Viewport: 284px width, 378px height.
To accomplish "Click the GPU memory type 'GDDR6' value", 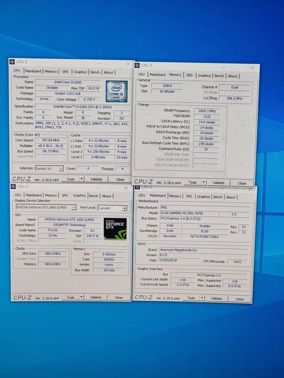I will tap(109, 259).
